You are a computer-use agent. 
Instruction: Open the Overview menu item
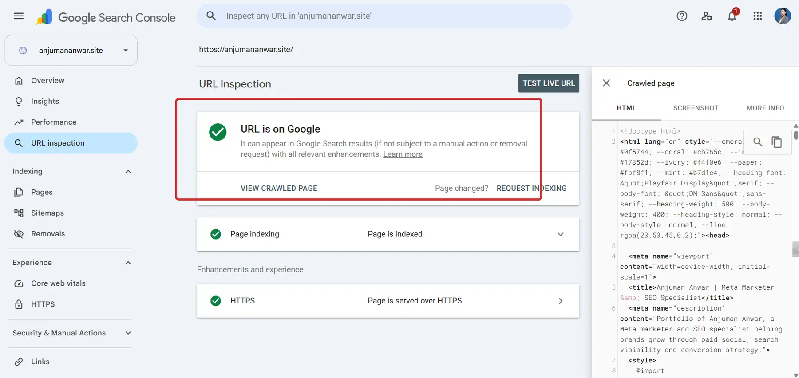point(71,80)
